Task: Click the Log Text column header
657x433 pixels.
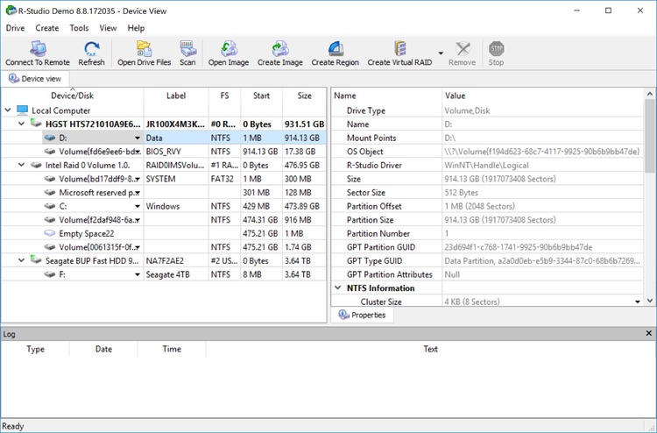Action: tap(430, 349)
